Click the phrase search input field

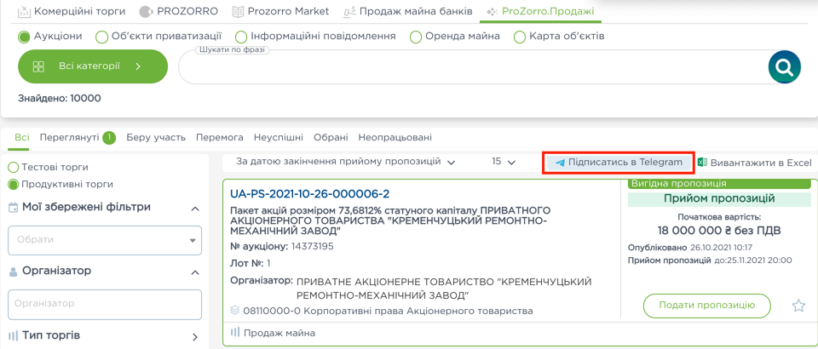(469, 67)
